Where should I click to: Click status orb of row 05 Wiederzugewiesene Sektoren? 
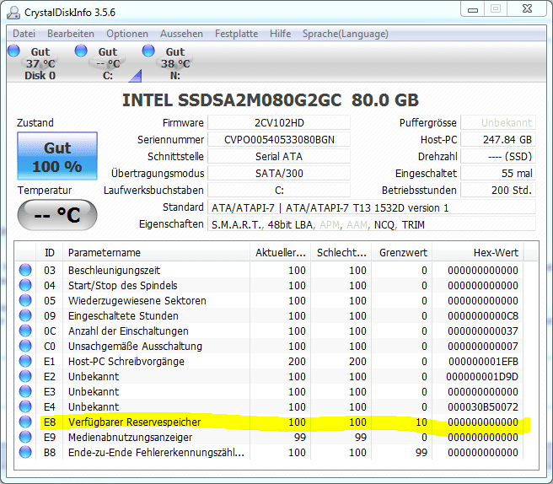[25, 300]
